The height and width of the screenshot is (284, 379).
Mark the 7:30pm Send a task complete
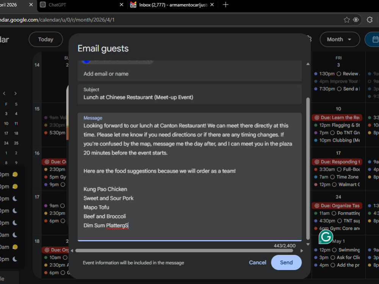tap(339, 89)
